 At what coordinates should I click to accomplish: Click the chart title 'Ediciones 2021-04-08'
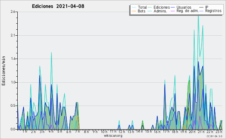[x=58, y=6]
